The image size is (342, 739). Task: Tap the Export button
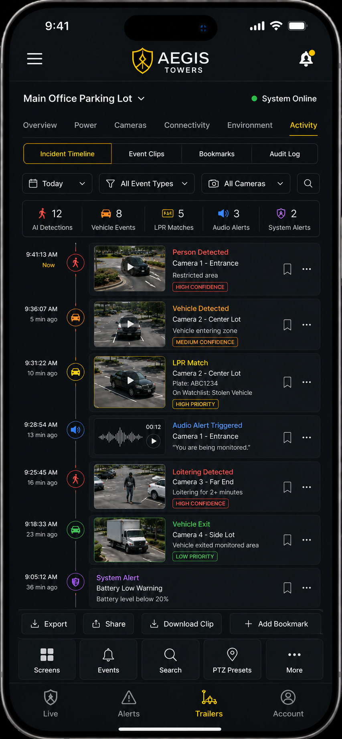[49, 624]
